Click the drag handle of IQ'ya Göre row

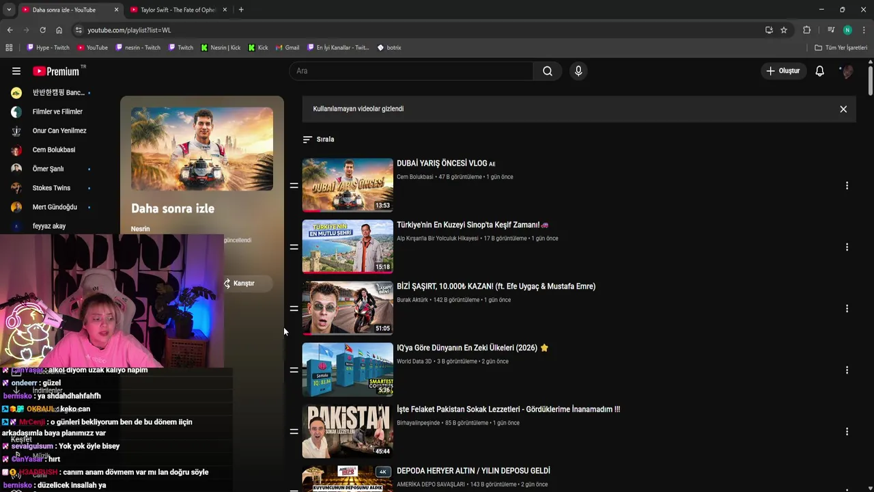click(x=294, y=370)
